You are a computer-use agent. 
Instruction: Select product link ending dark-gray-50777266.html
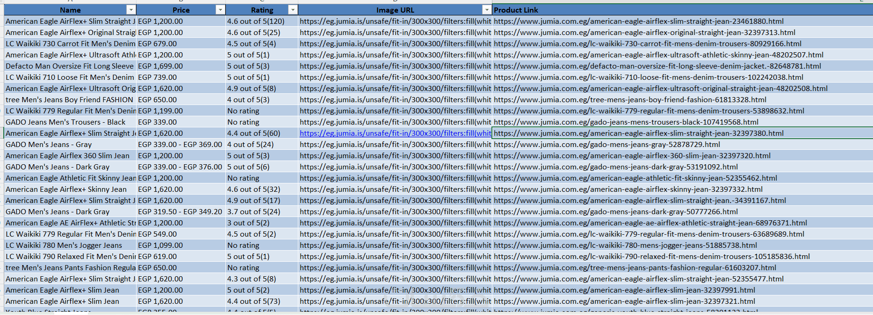(682, 211)
